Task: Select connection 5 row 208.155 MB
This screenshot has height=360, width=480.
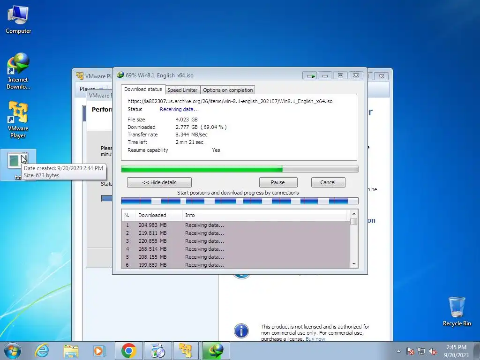Action: 235,257
